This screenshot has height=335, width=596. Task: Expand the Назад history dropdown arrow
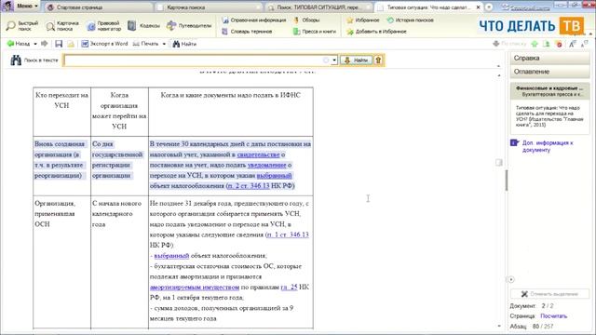pos(35,44)
